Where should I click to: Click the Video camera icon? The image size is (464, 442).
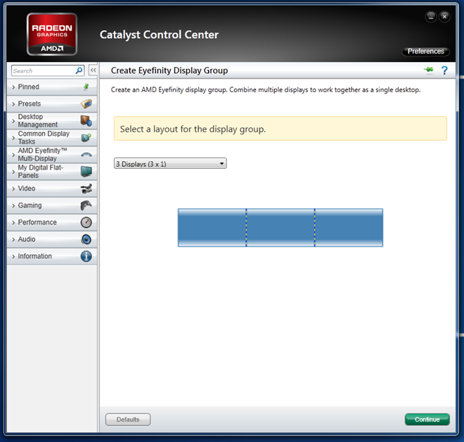(86, 189)
